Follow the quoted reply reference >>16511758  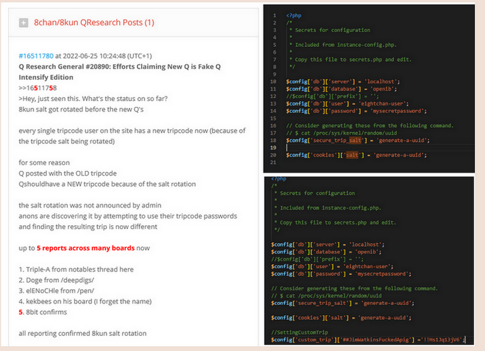[38, 88]
